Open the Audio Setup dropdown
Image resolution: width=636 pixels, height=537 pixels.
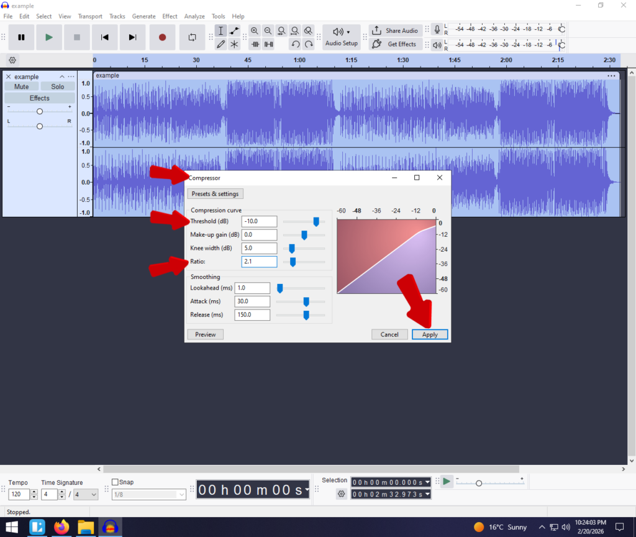[342, 37]
